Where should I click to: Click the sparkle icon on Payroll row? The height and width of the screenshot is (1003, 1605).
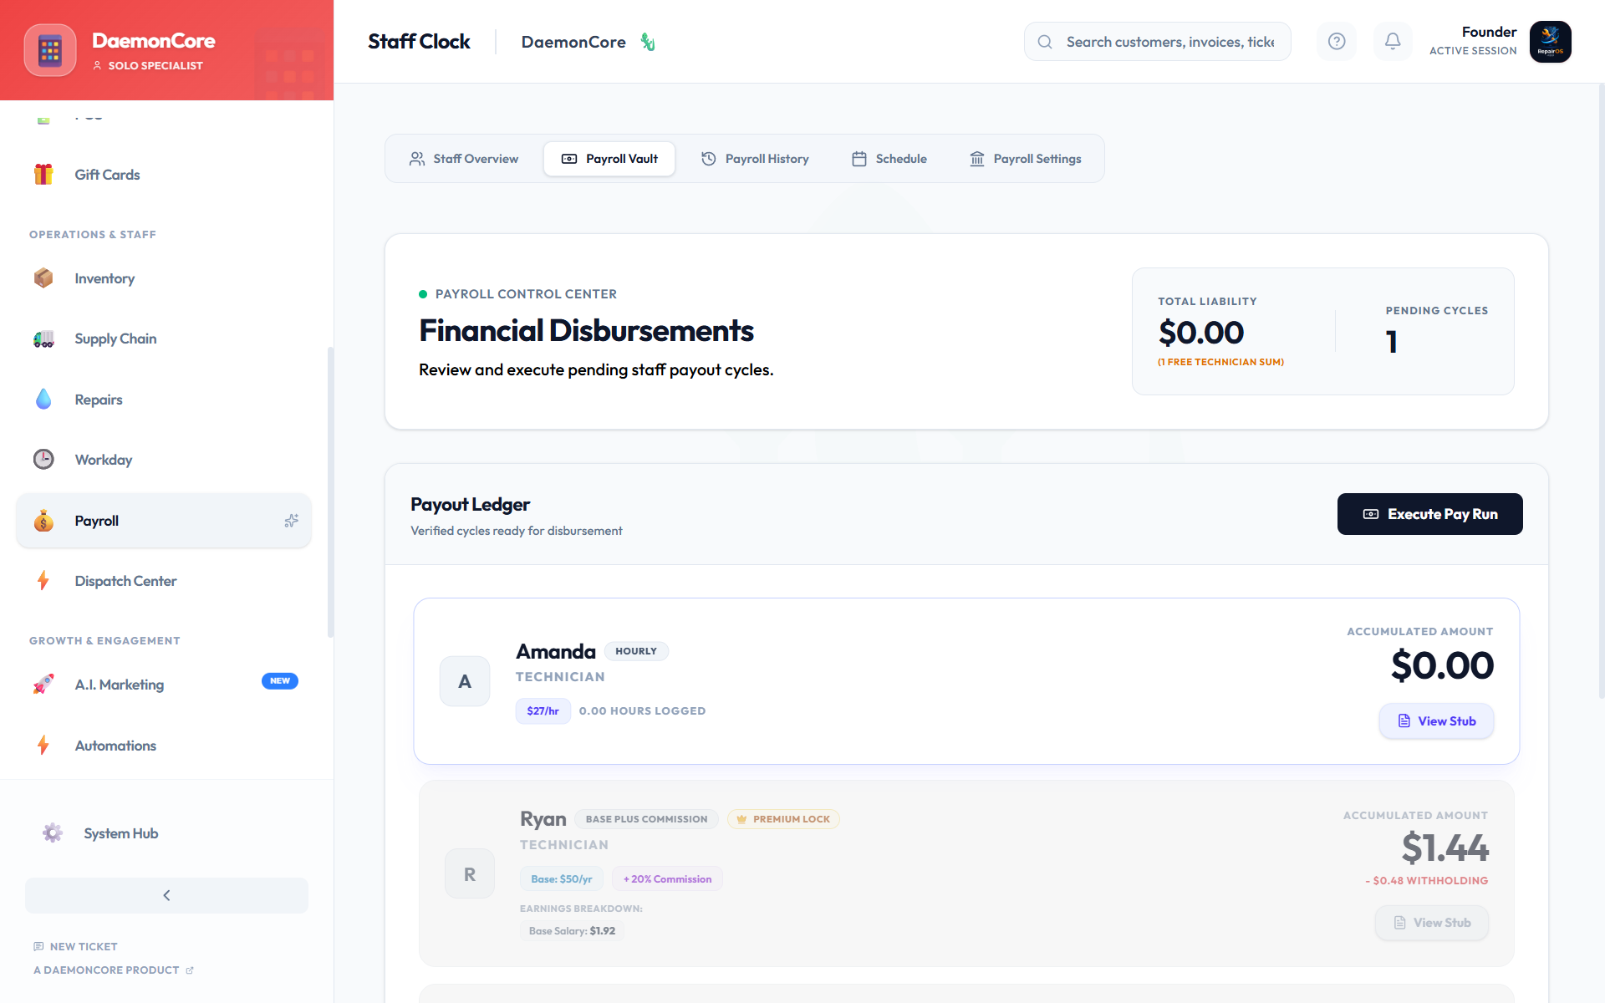coord(291,521)
